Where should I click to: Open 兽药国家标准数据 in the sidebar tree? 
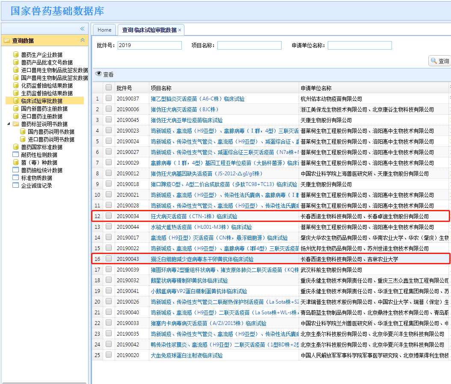pyautogui.click(x=42, y=147)
